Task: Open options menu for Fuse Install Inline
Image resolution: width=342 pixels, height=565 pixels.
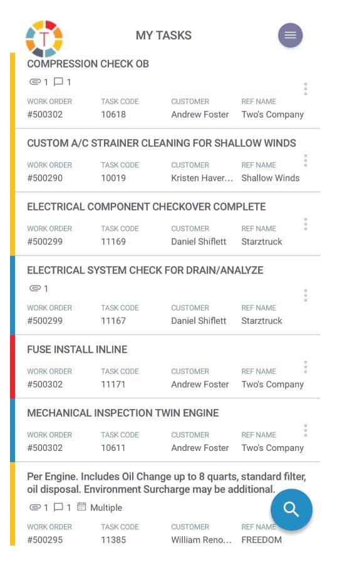Action: tap(306, 367)
